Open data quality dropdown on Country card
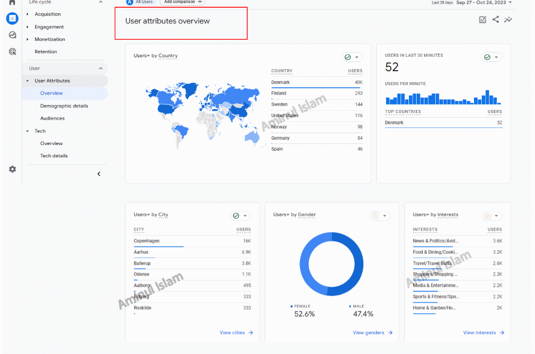The width and height of the screenshot is (535, 354). [352, 57]
